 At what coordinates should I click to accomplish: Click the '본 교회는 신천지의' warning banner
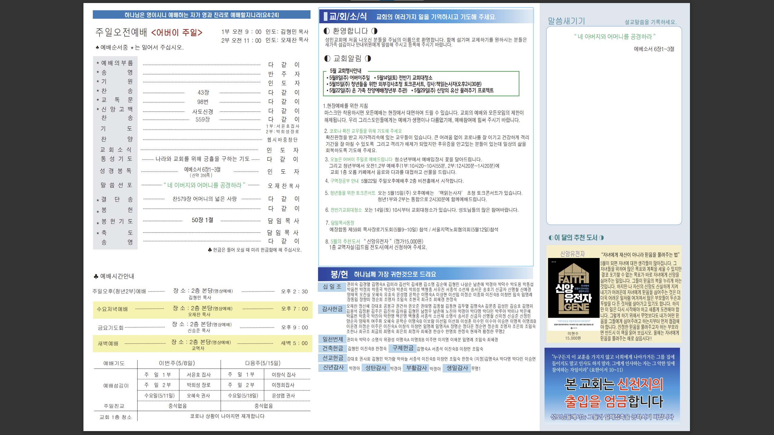click(x=612, y=386)
